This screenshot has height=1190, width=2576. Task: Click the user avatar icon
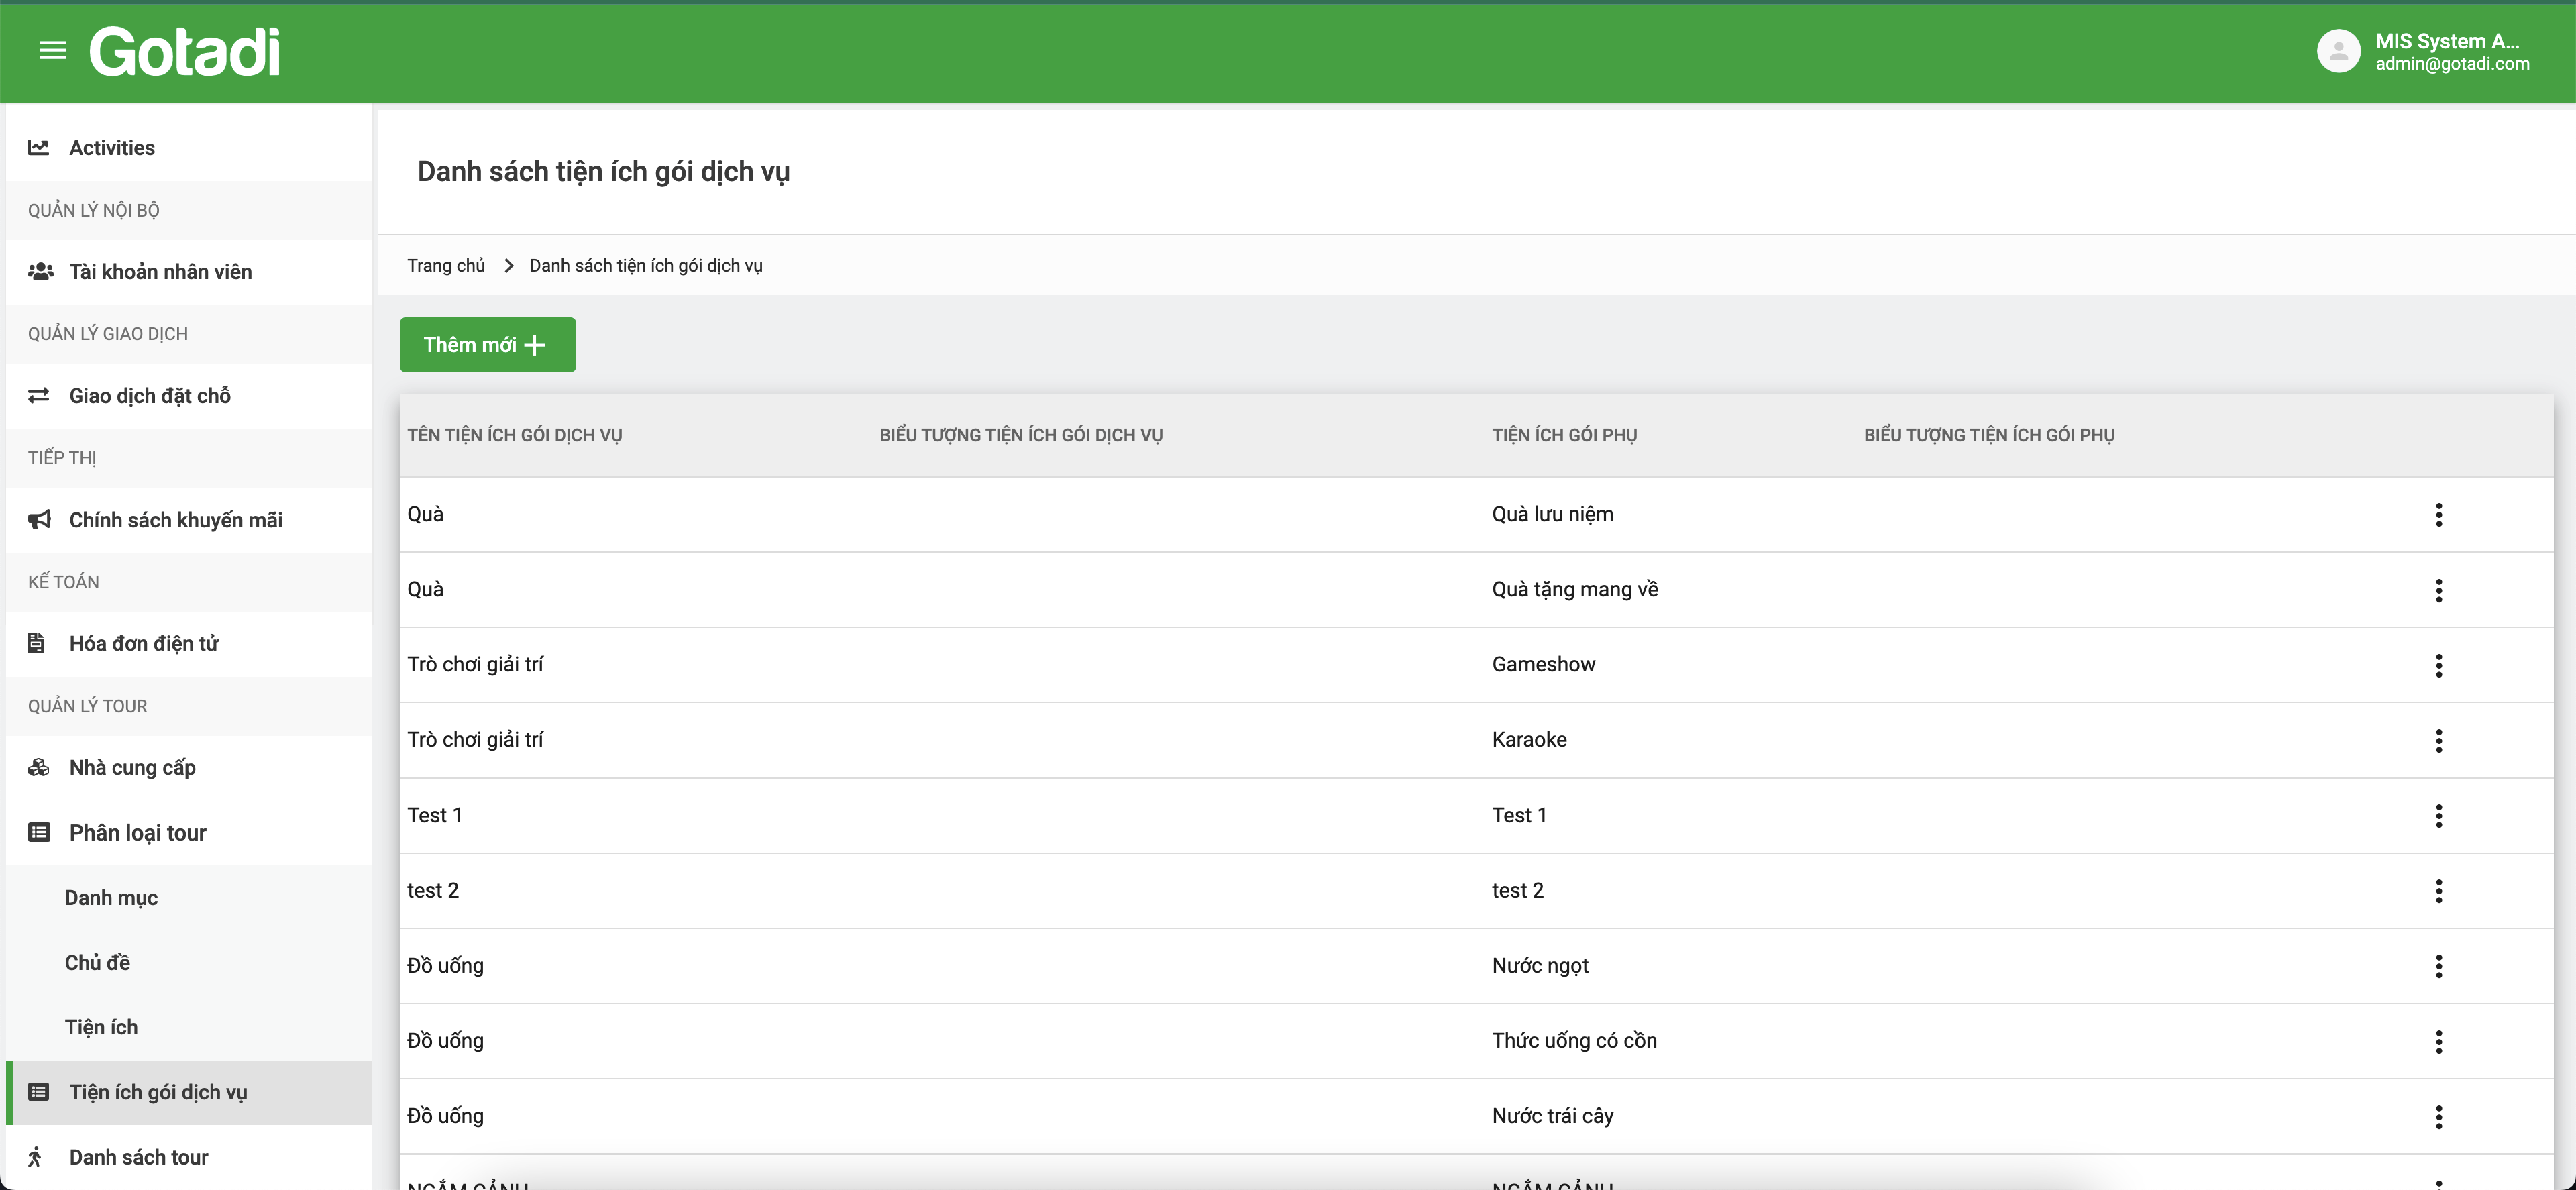[2338, 51]
